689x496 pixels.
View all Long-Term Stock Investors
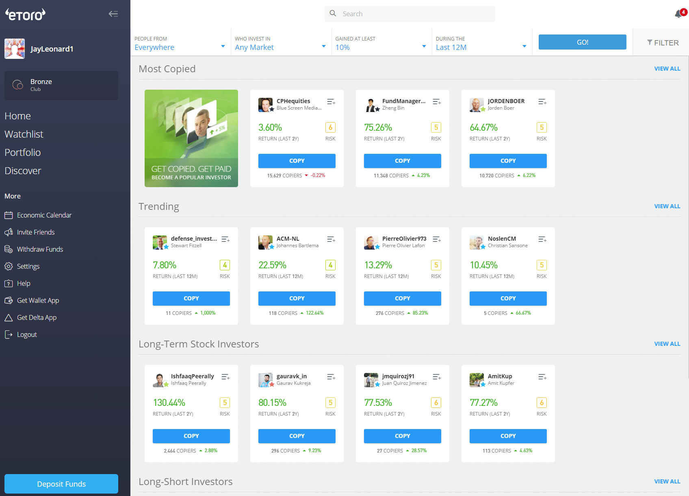pyautogui.click(x=667, y=344)
